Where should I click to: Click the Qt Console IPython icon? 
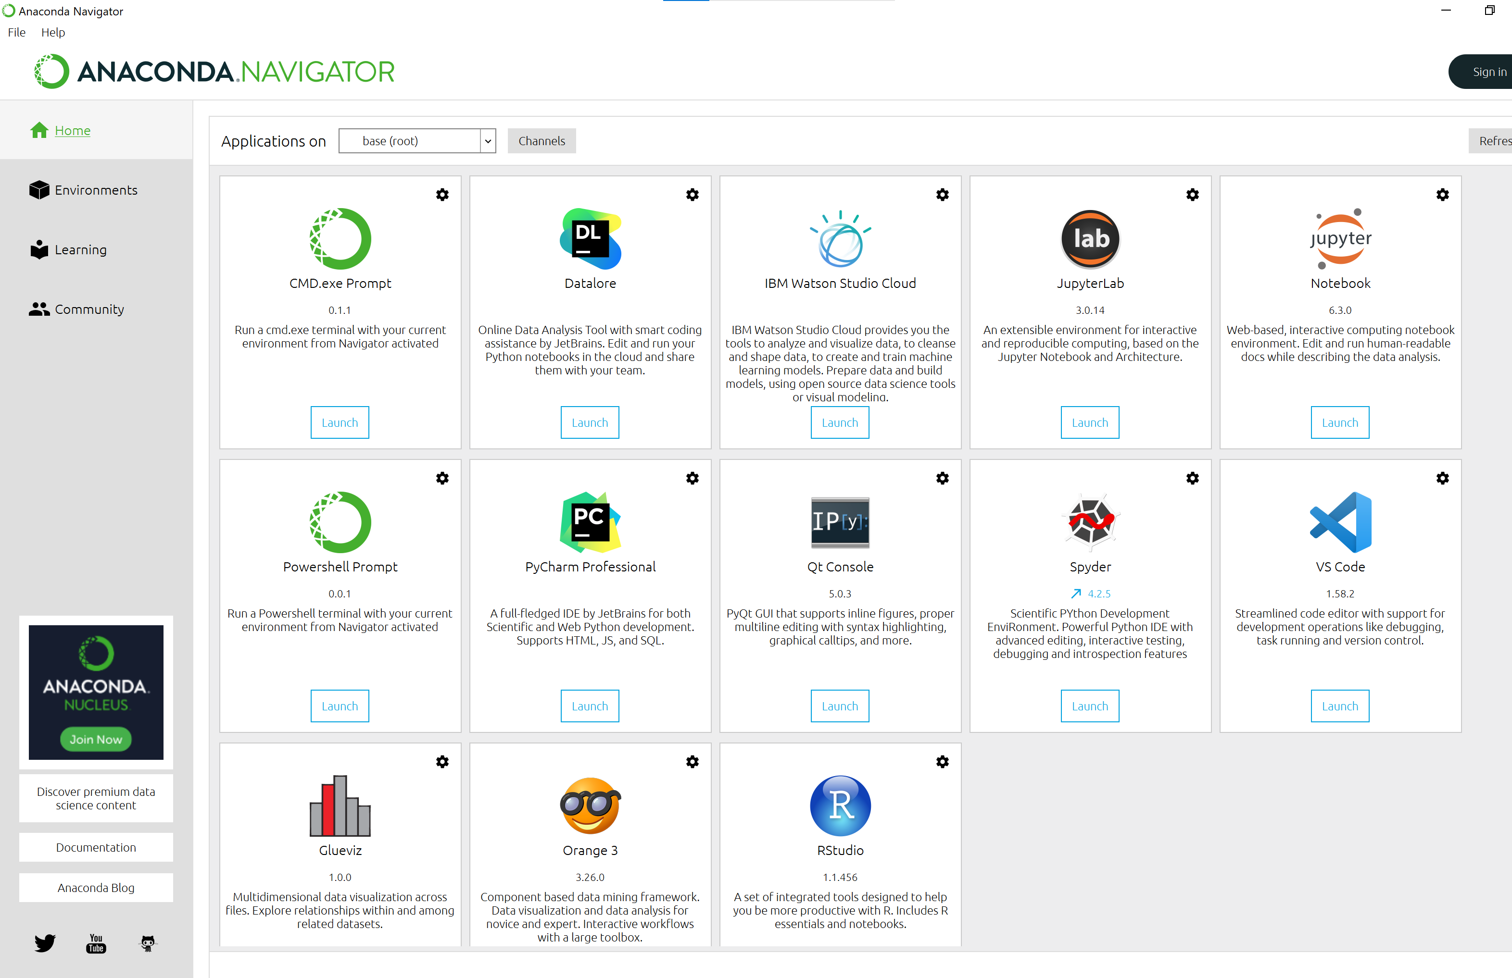(840, 522)
